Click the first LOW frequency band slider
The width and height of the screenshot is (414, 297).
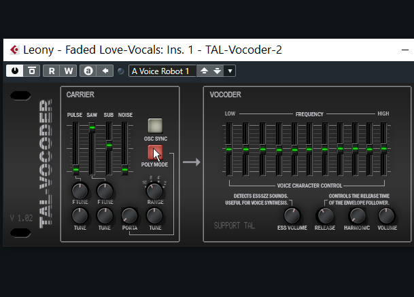coord(229,150)
